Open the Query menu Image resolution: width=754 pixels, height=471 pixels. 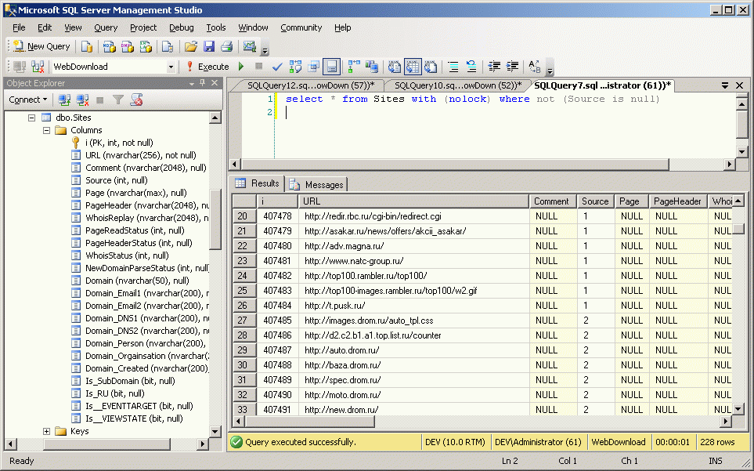(x=106, y=27)
